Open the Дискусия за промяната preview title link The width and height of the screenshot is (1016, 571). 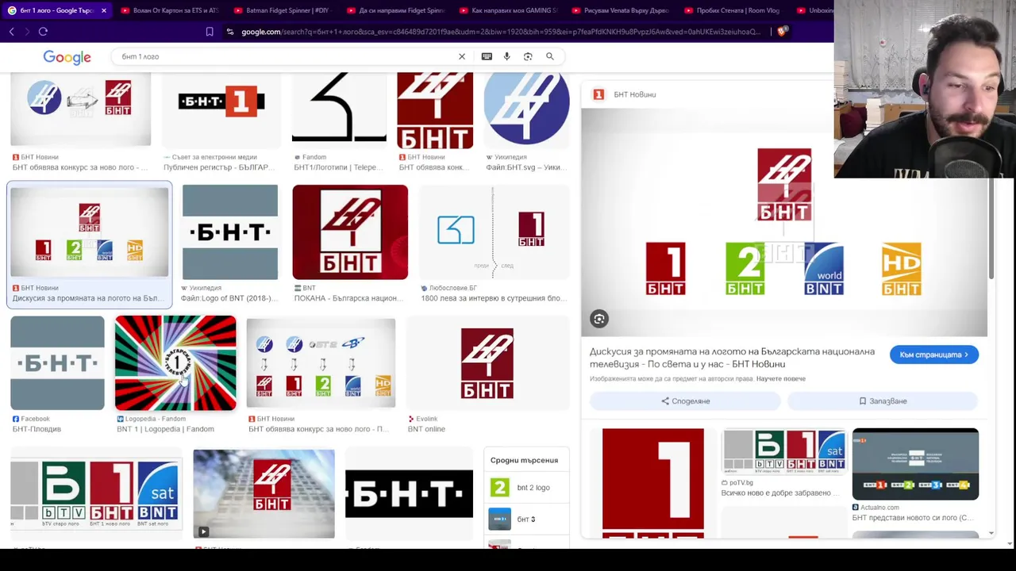732,358
